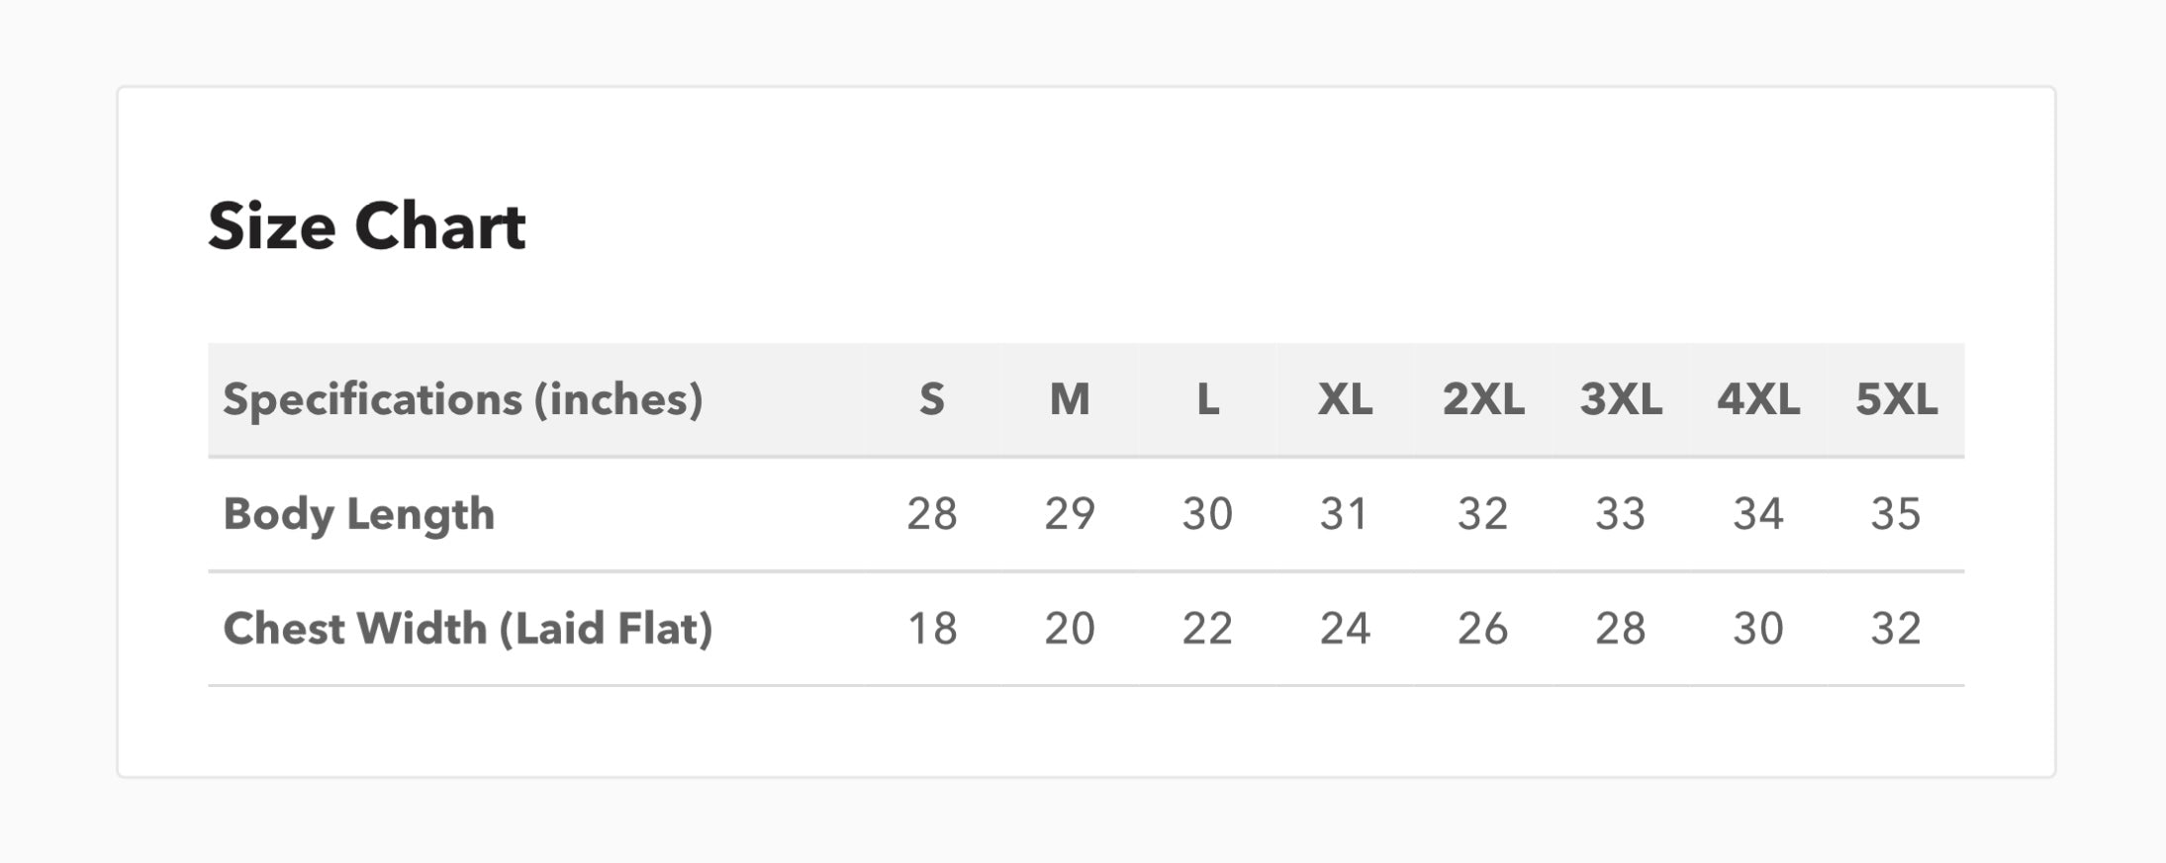Click the S size column header
The image size is (2166, 863).
click(x=931, y=399)
